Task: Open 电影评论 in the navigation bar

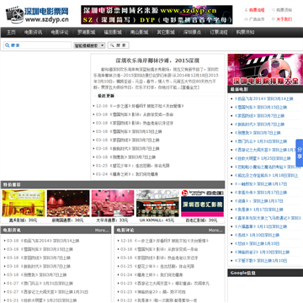Action: (60, 32)
